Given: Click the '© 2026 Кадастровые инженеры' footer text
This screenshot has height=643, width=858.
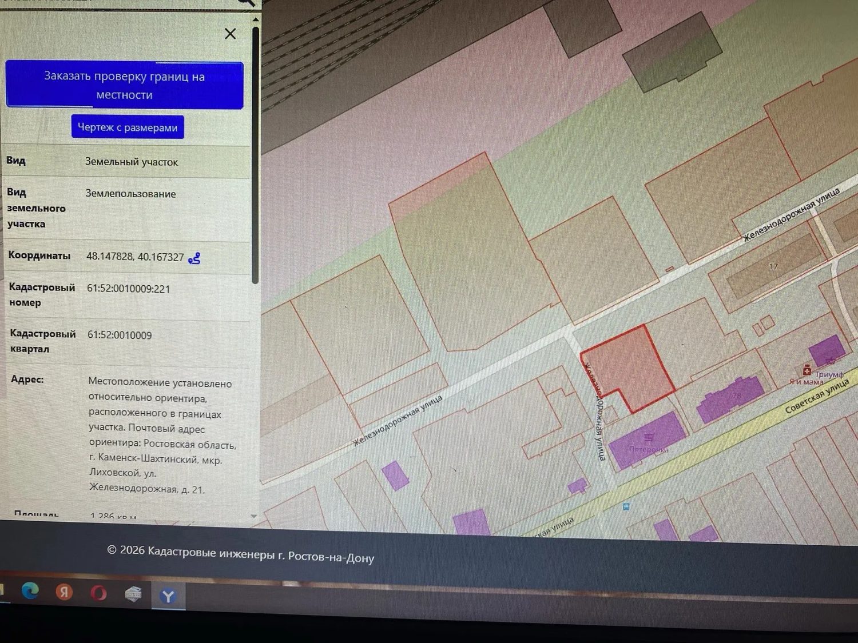Looking at the screenshot, I should pyautogui.click(x=240, y=554).
